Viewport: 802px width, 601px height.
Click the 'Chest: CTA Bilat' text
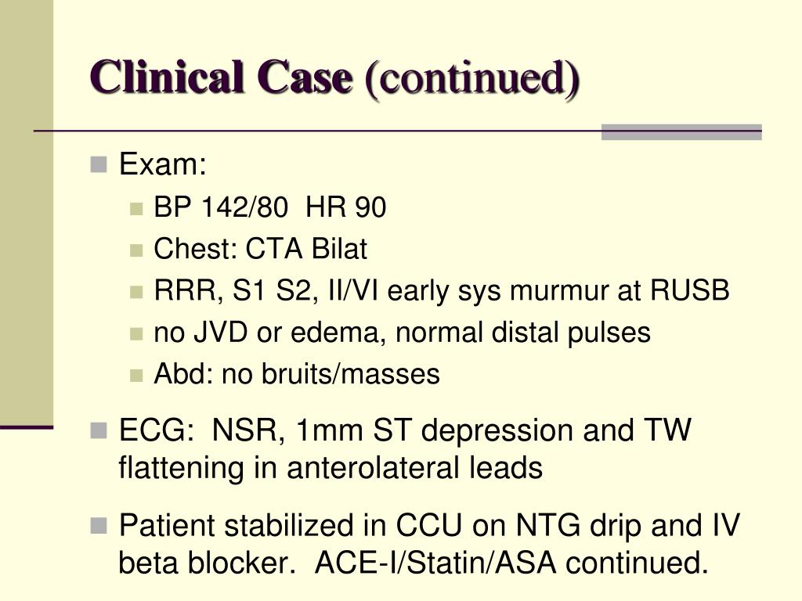tap(260, 250)
